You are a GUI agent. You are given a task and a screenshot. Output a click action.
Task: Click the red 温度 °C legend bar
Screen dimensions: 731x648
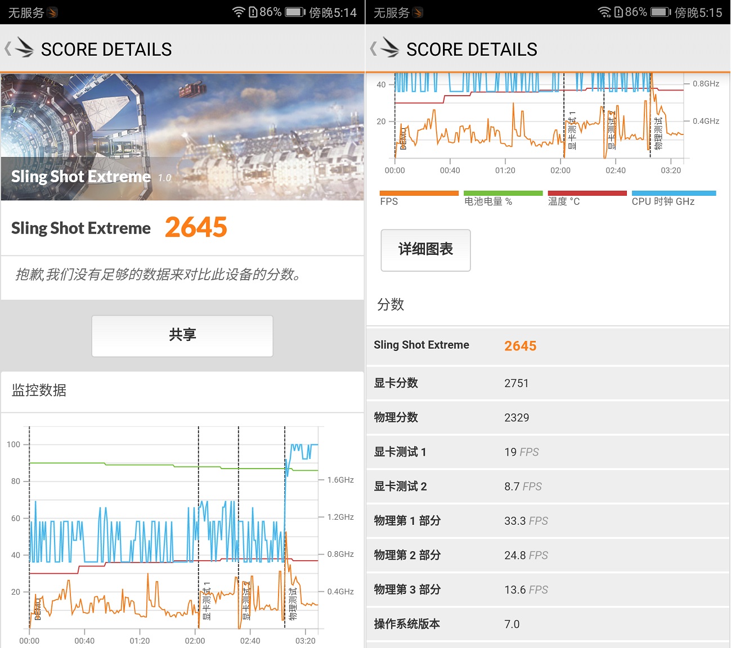tap(587, 193)
